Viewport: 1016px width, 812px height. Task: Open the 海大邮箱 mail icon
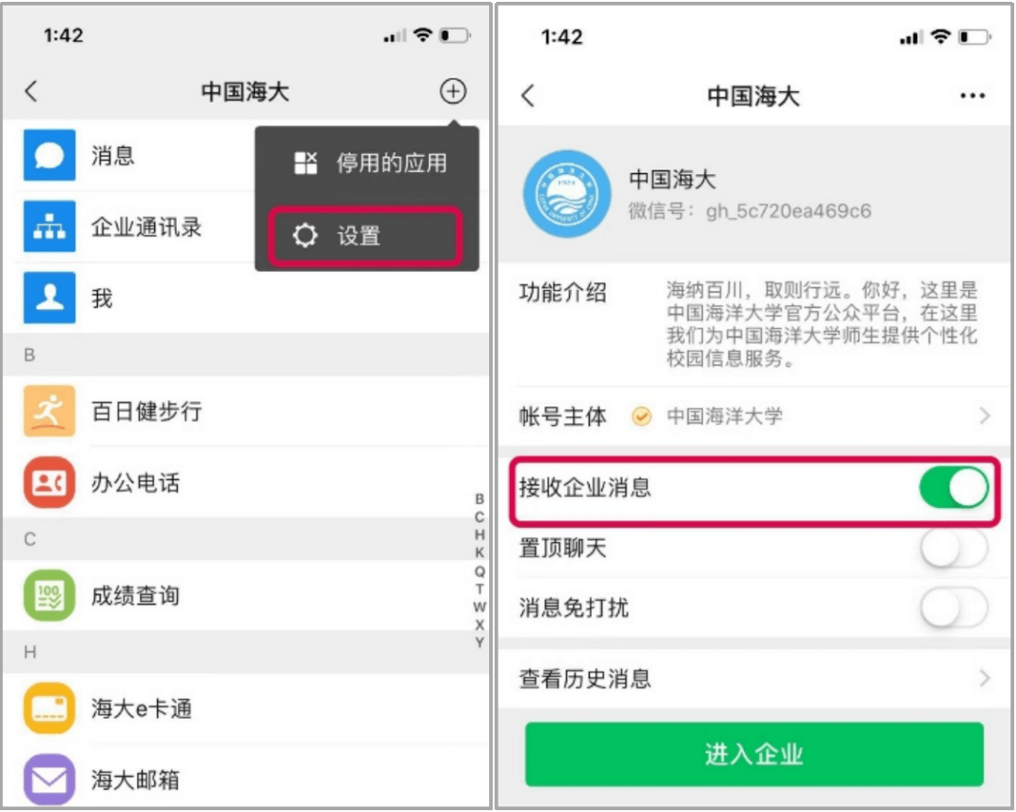[x=49, y=779]
